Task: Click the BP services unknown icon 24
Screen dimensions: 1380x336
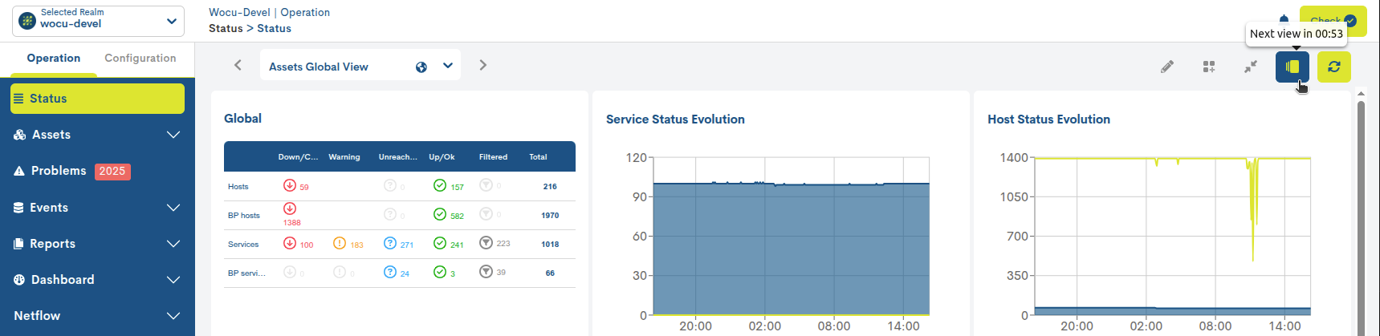Action: pos(390,272)
